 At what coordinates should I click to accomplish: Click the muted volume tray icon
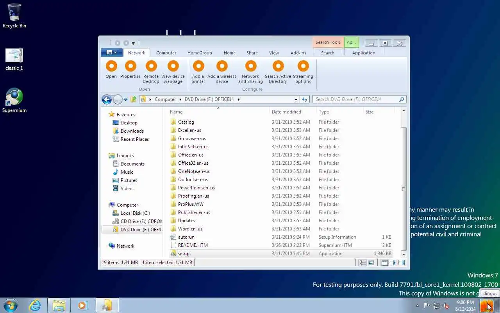(x=445, y=306)
